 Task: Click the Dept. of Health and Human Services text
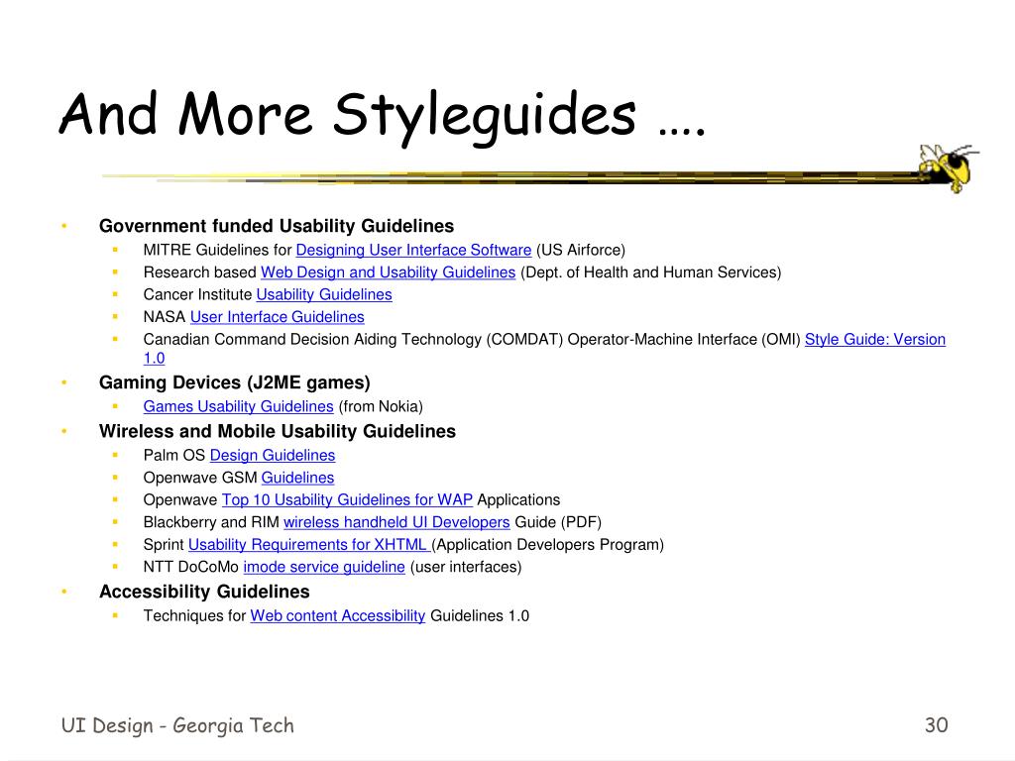tap(651, 272)
